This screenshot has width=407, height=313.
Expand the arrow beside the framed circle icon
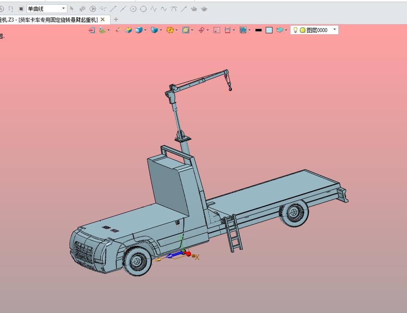pos(192,30)
